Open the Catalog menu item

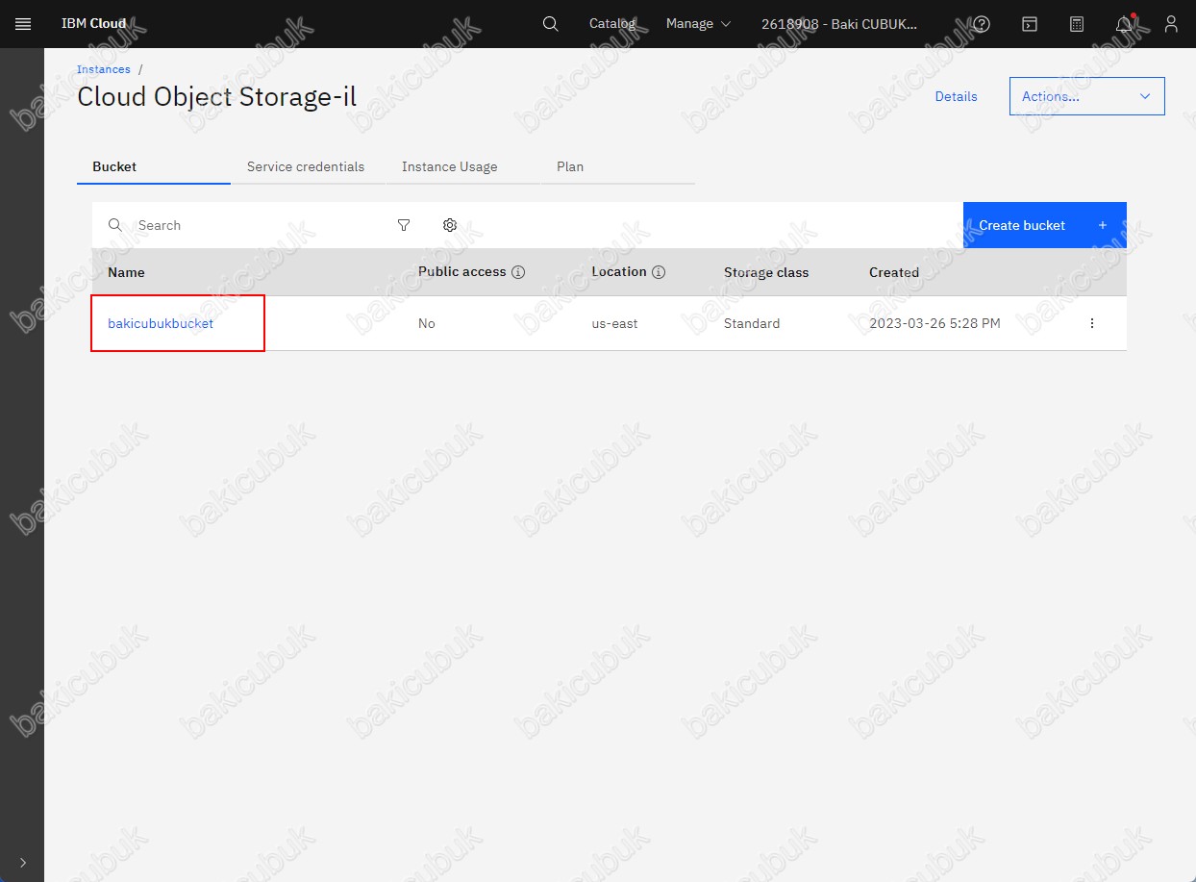pos(612,24)
